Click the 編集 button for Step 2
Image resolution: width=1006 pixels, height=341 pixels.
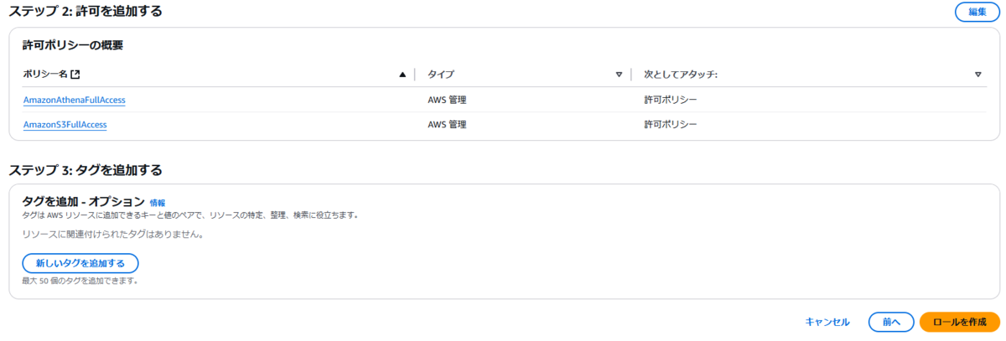(x=977, y=12)
